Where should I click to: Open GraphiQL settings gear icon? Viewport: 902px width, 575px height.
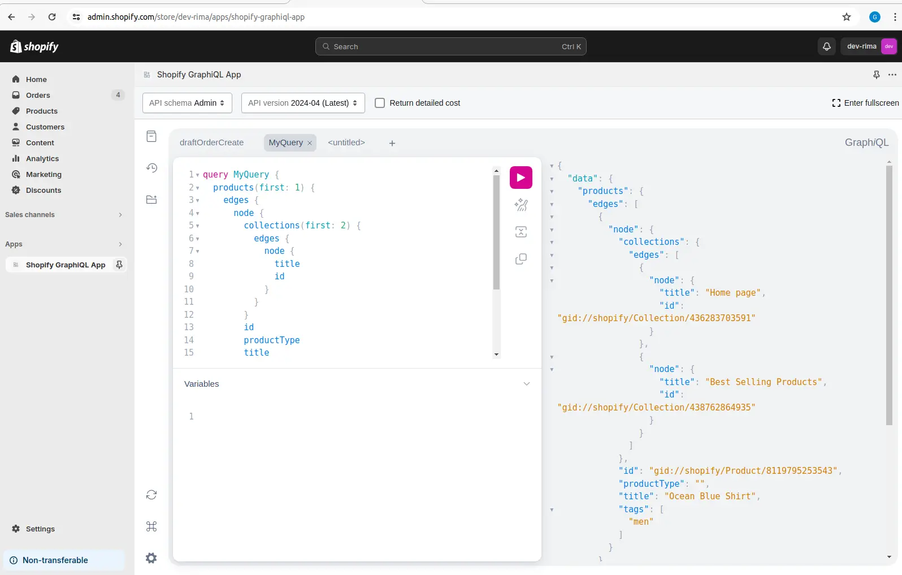coord(151,558)
